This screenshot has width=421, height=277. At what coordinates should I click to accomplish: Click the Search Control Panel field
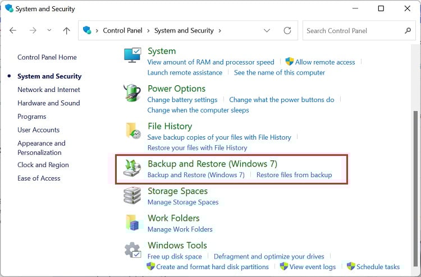(354, 31)
